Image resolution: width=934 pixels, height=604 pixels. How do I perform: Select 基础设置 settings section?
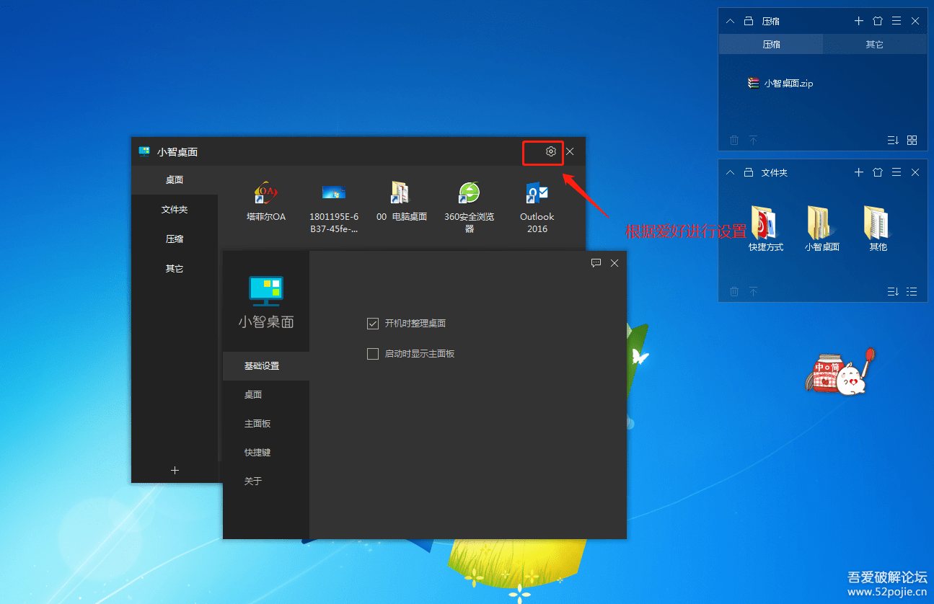pos(266,365)
